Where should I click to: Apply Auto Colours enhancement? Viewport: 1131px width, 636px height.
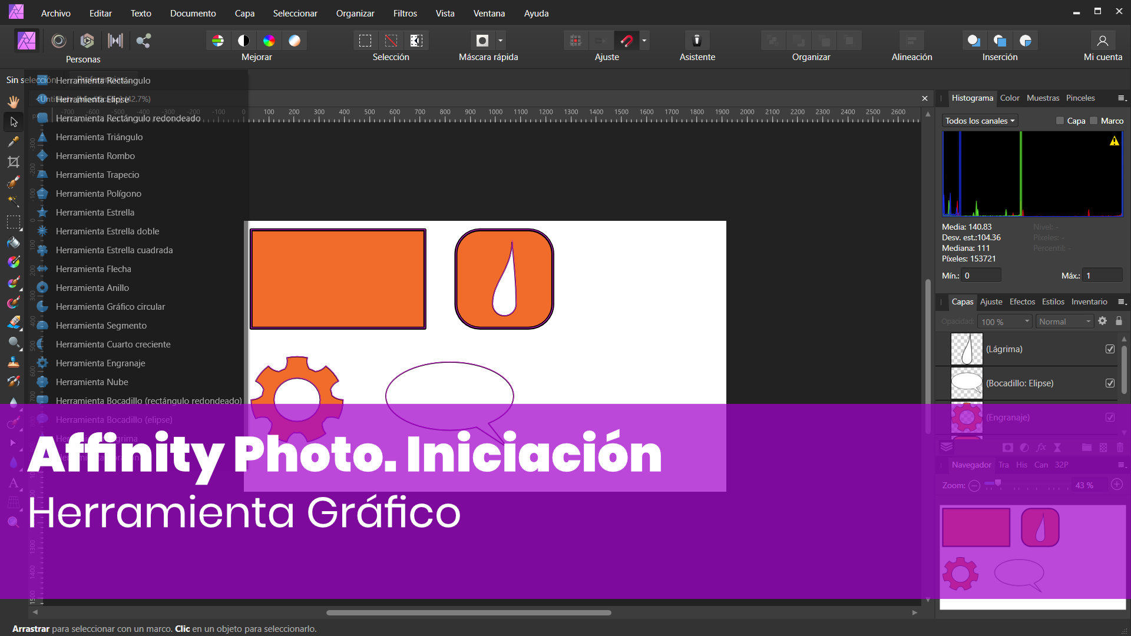click(269, 41)
